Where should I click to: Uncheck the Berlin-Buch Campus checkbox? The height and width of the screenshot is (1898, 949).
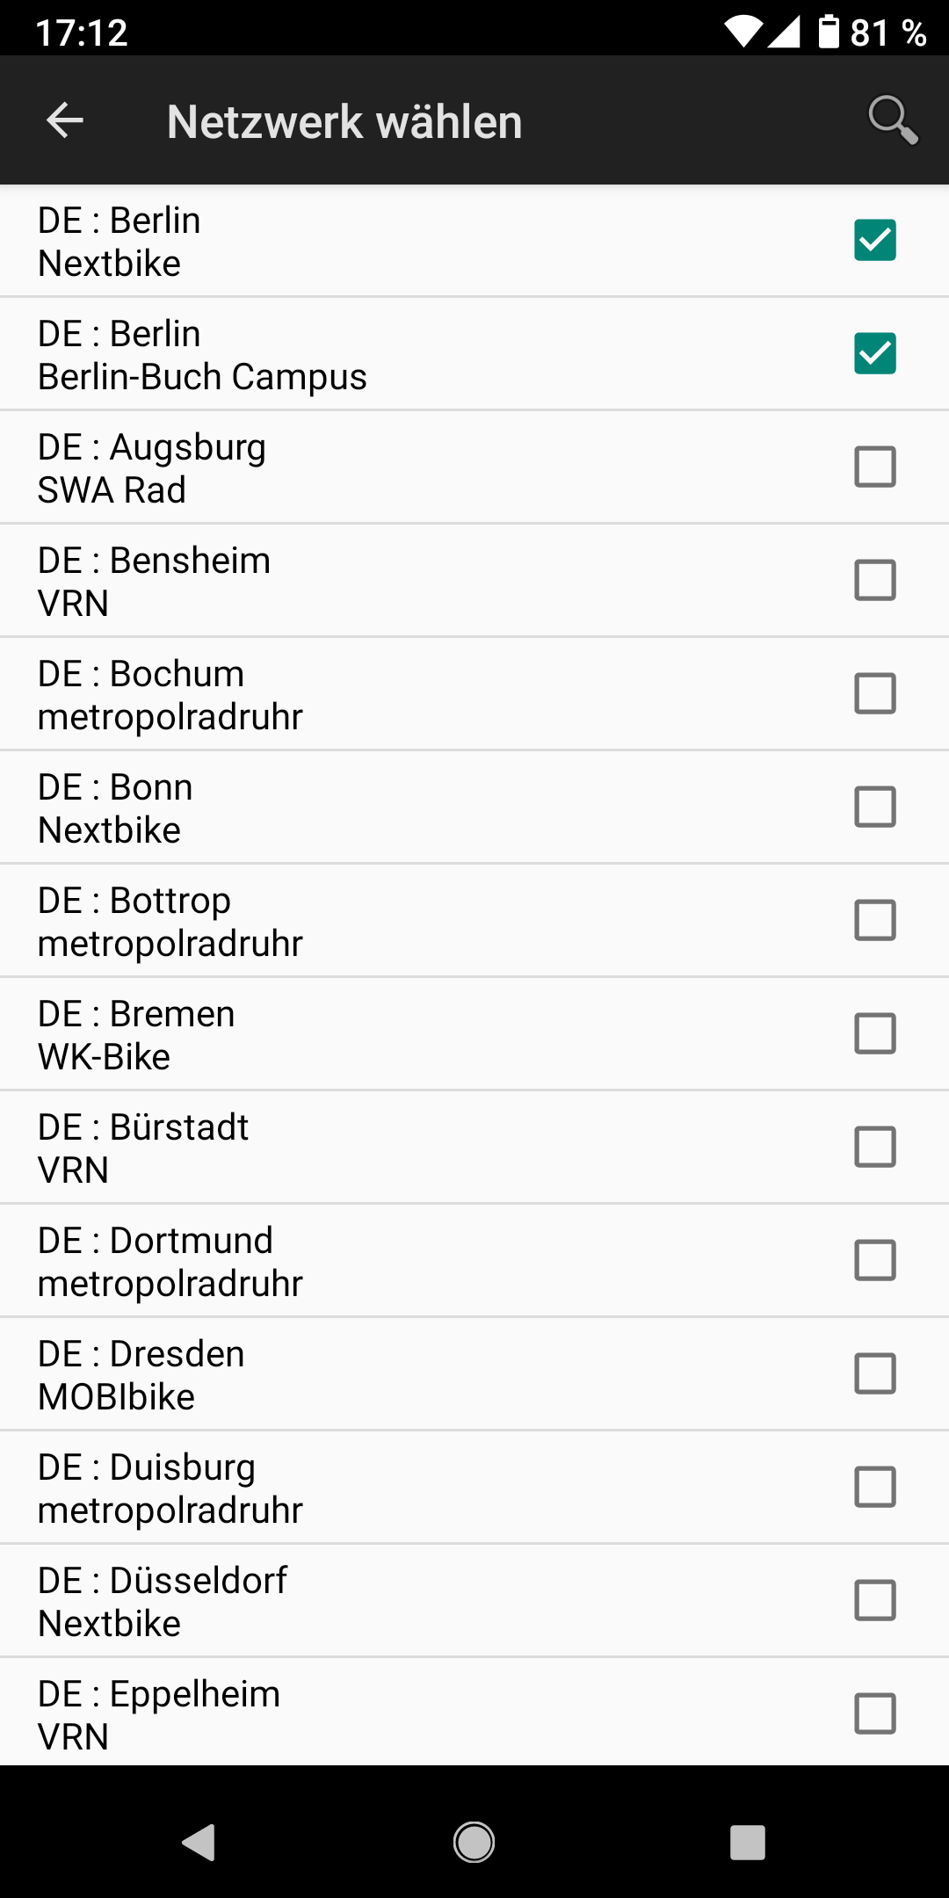tap(874, 353)
